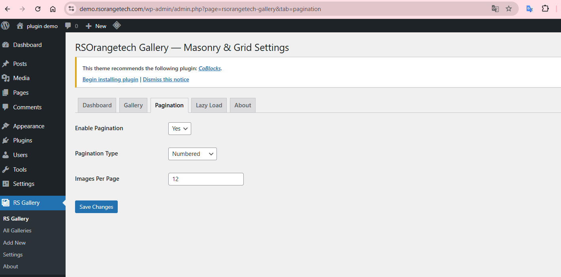This screenshot has width=561, height=277.
Task: Click the Appearance brush icon in sidebar
Action: click(6, 126)
